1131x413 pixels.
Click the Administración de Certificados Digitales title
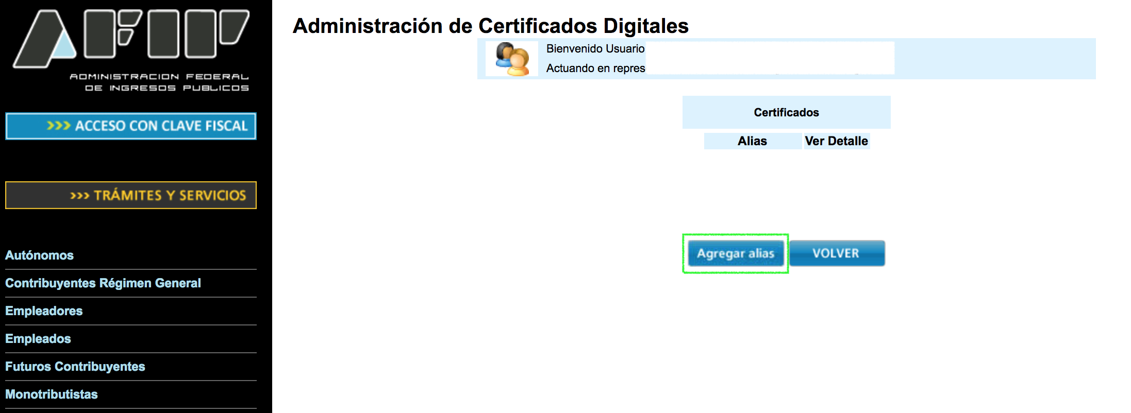[491, 26]
